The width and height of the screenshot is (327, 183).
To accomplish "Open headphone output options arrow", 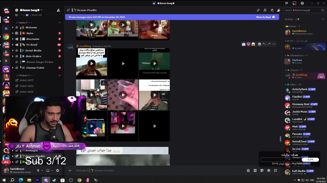I will coord(52,171).
